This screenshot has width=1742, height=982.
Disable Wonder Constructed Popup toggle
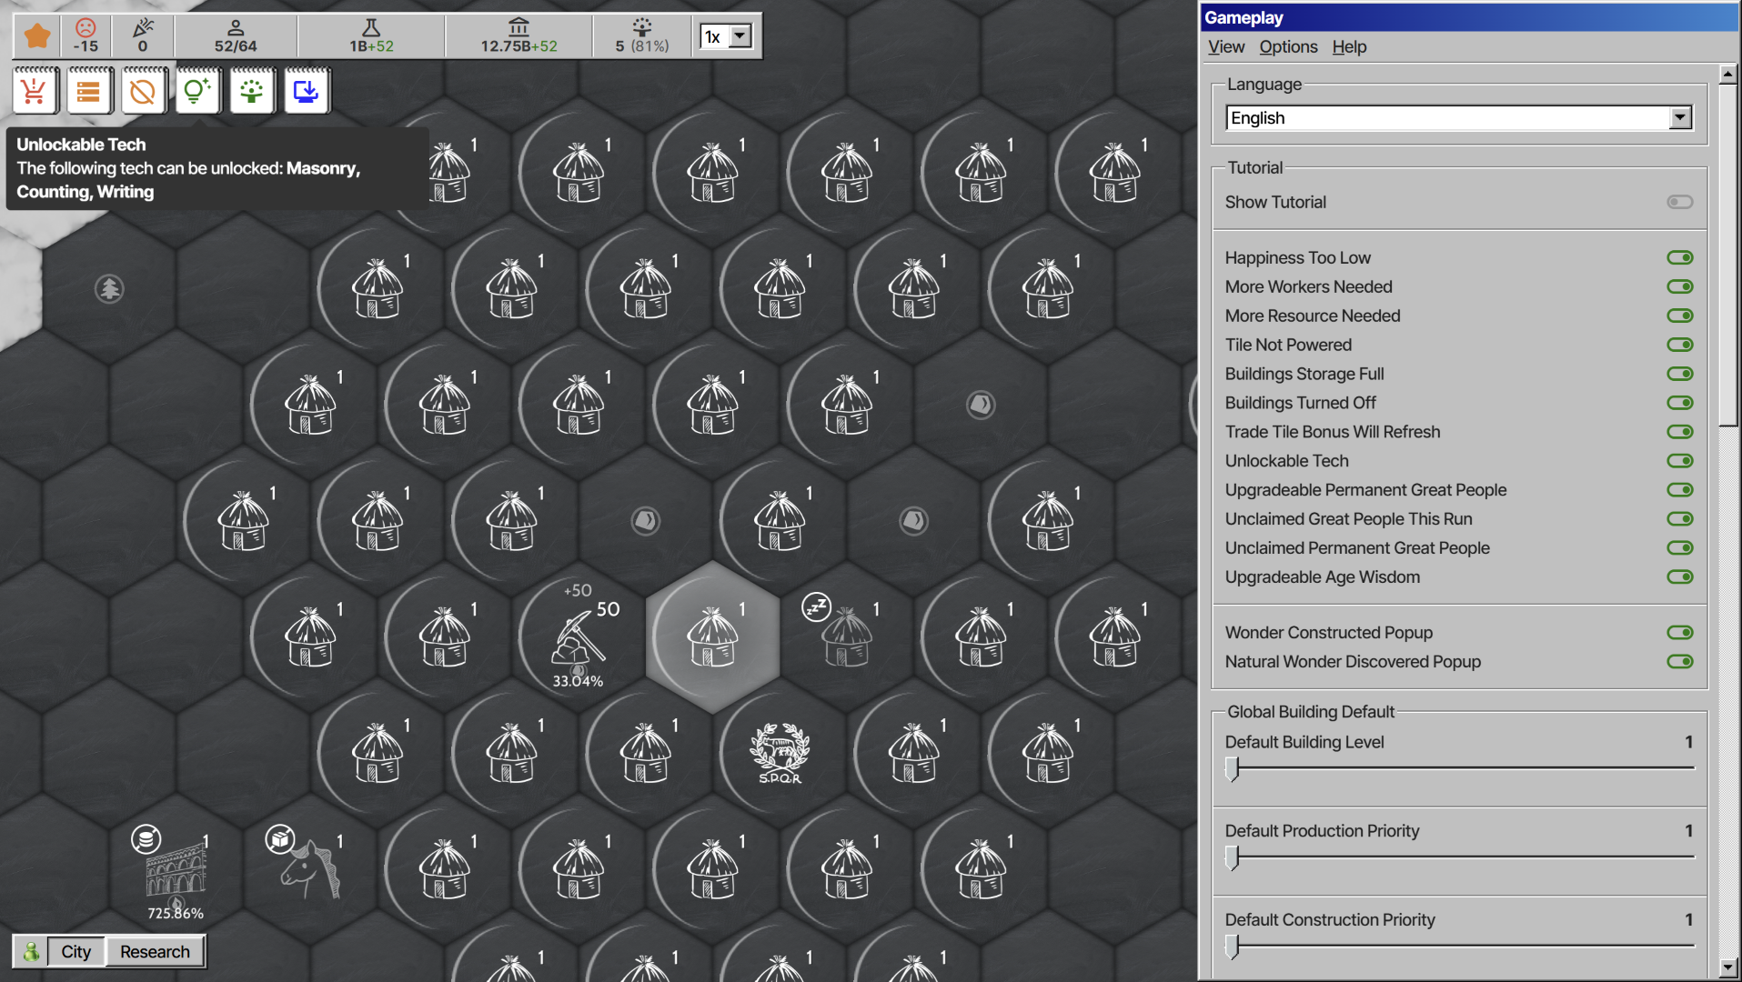1679,633
